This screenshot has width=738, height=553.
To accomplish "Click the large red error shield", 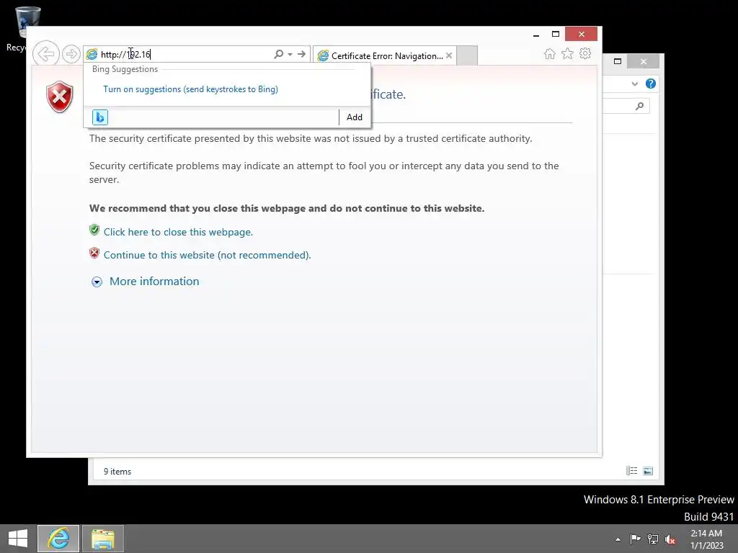I will point(60,97).
